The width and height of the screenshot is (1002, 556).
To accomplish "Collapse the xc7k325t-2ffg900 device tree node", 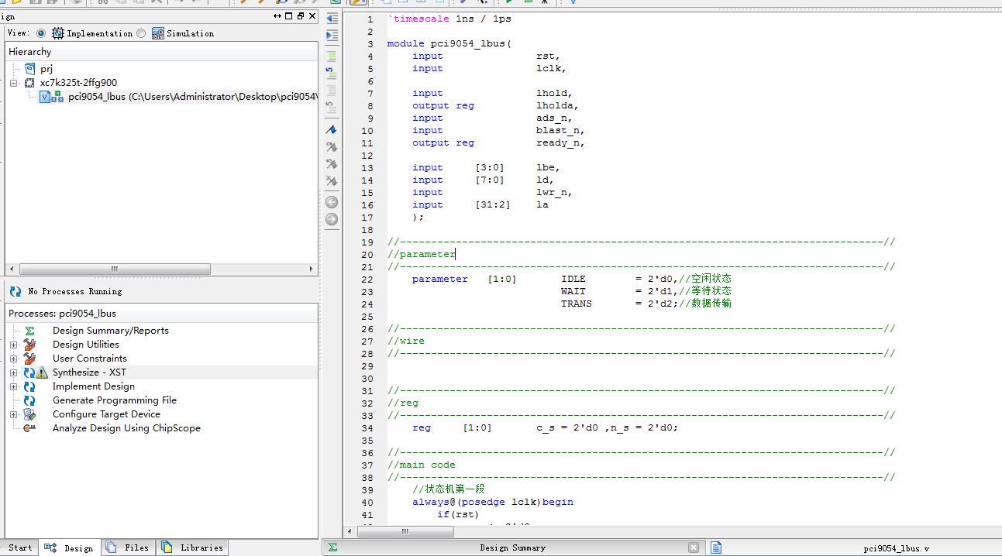I will [14, 83].
